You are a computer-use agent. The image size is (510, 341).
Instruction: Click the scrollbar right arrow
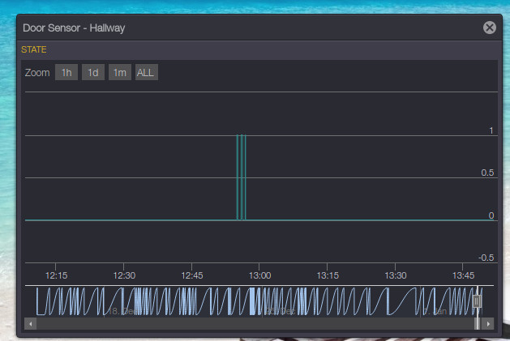[x=488, y=323]
